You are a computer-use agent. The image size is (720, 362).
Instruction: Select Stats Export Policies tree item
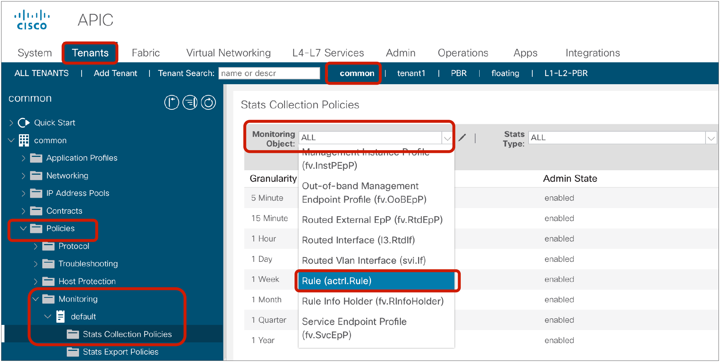[x=121, y=352]
